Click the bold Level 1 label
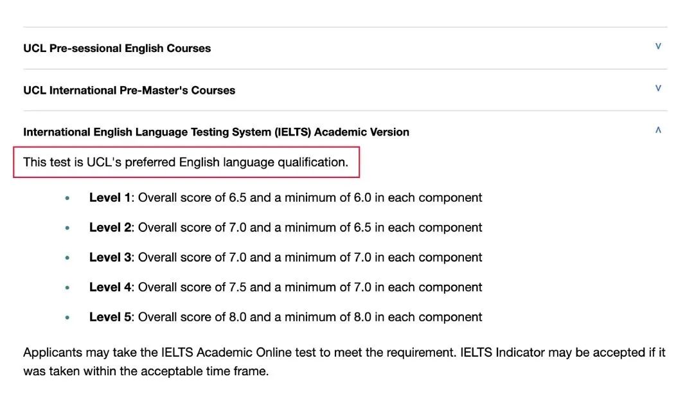Image resolution: width=694 pixels, height=401 pixels. click(110, 198)
